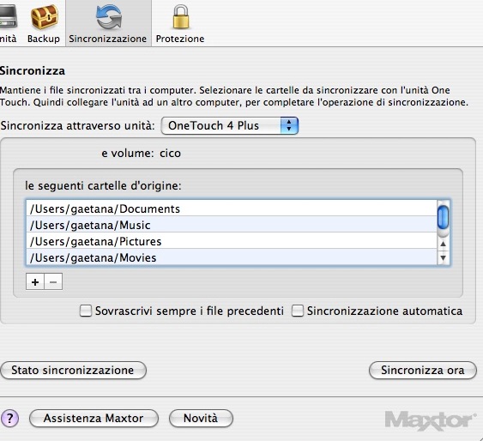Viewport: 483px width, 441px height.
Task: Click the blue scrollbar thumb in folder list
Action: pos(443,217)
